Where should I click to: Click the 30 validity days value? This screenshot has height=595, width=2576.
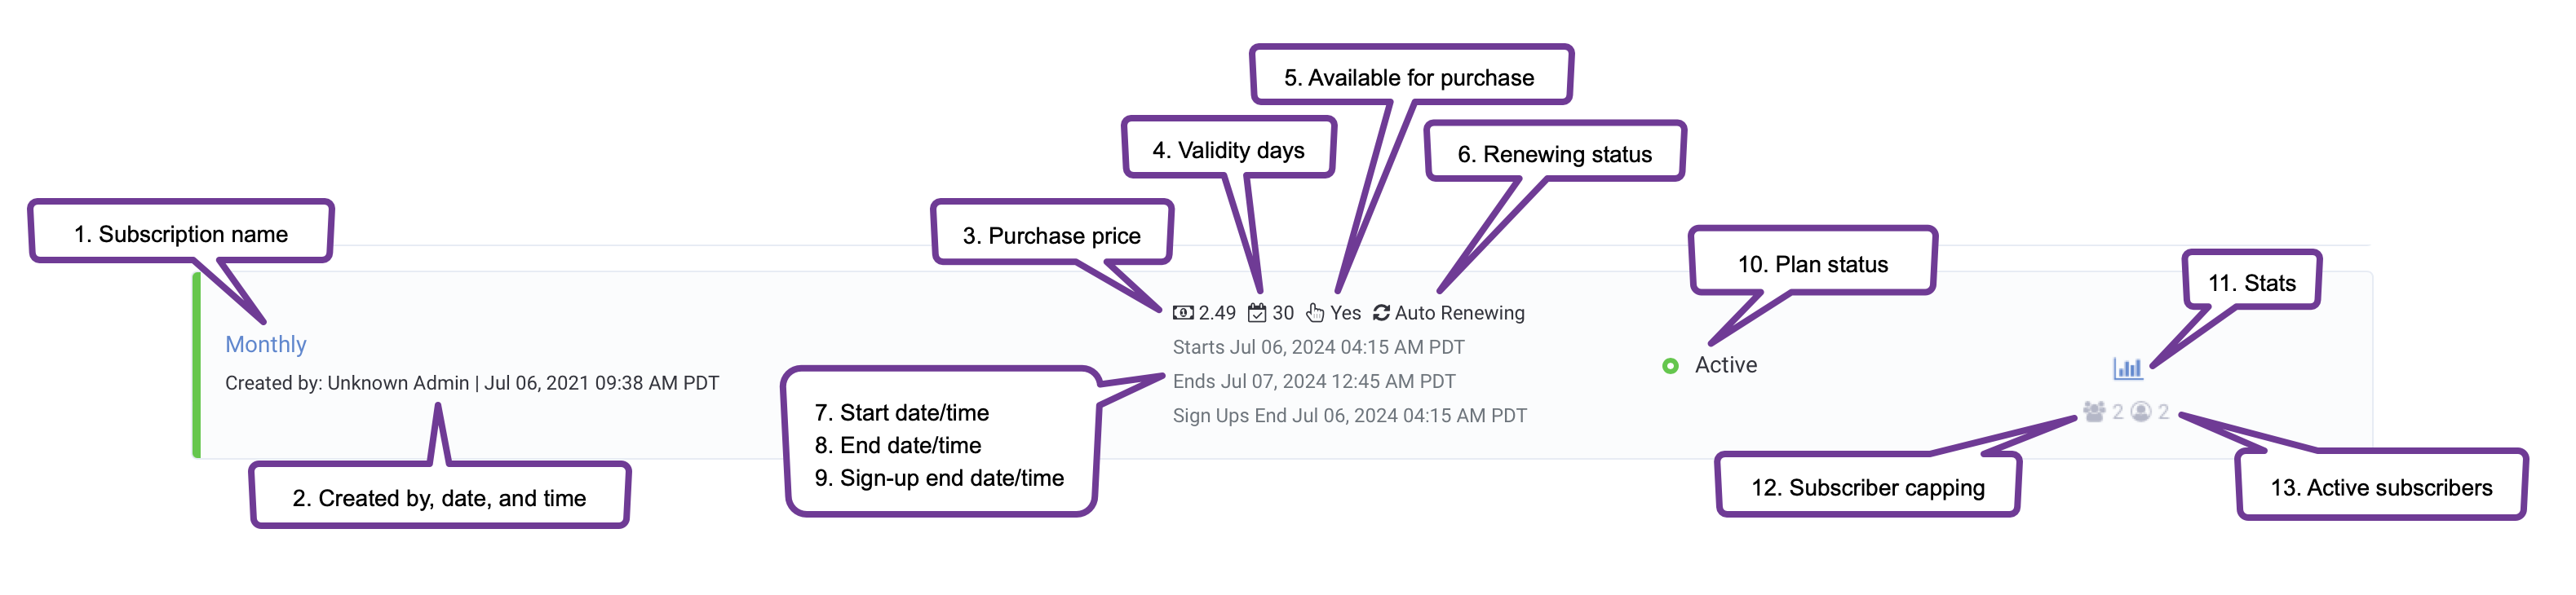tap(1283, 313)
